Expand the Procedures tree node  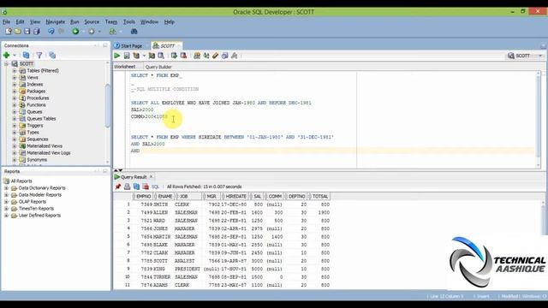[x=15, y=98]
